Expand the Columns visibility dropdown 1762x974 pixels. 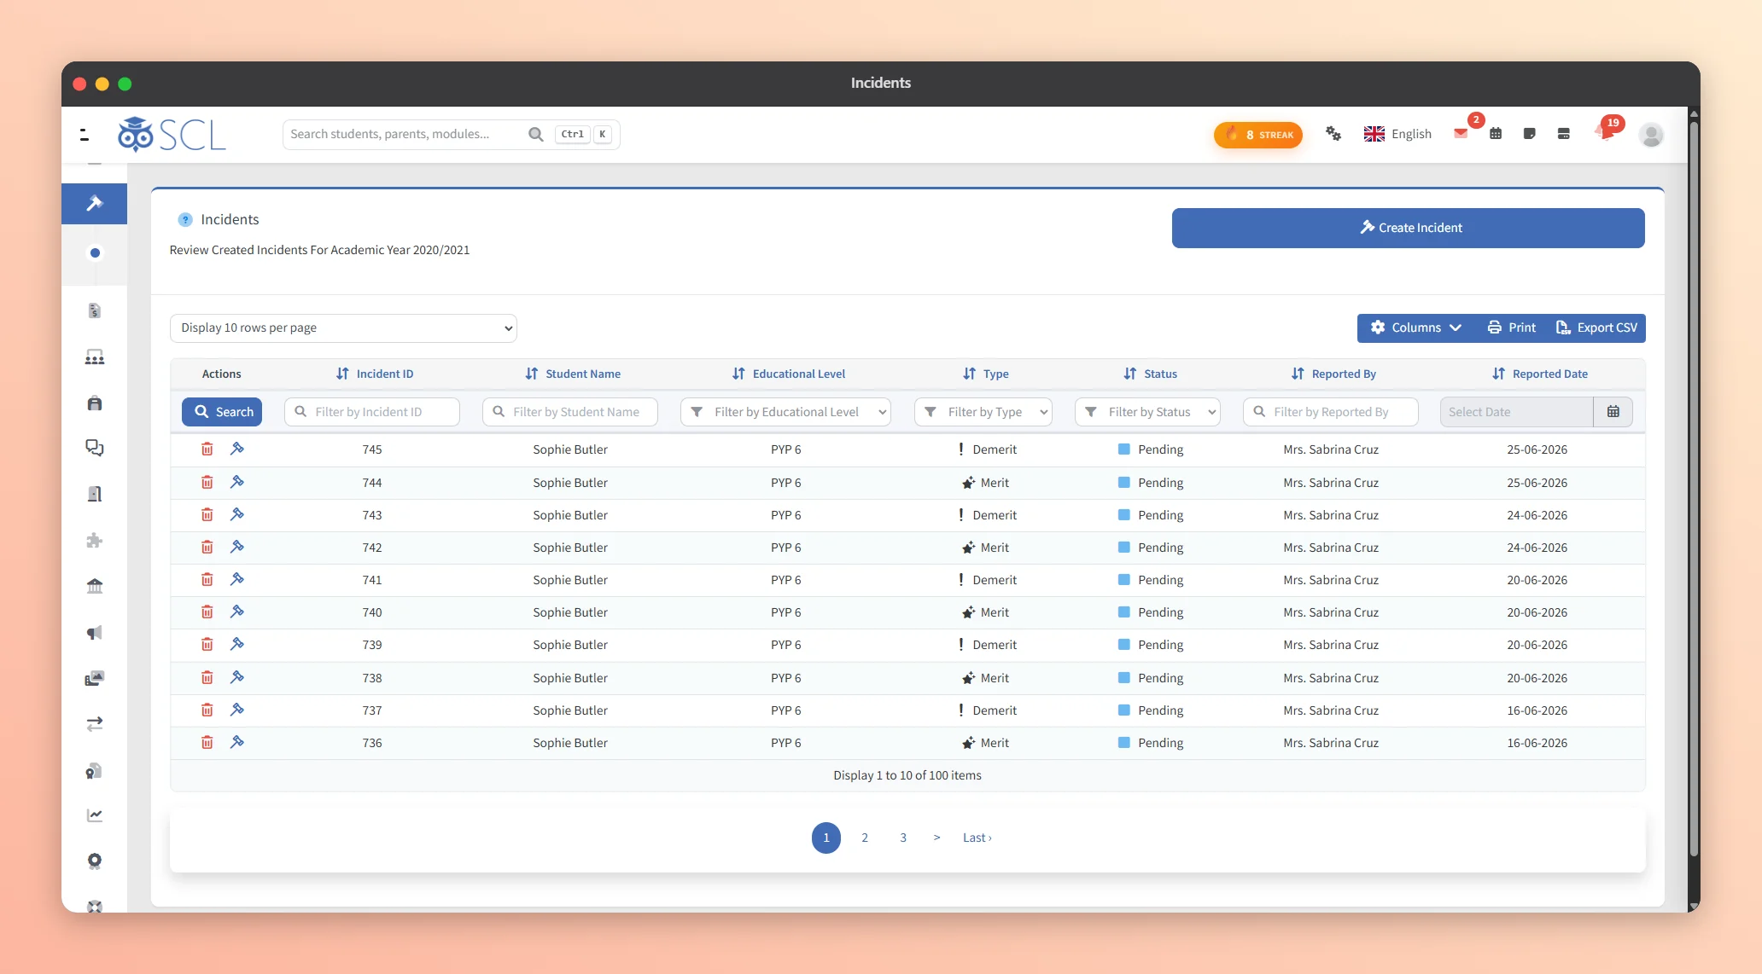1416,328
